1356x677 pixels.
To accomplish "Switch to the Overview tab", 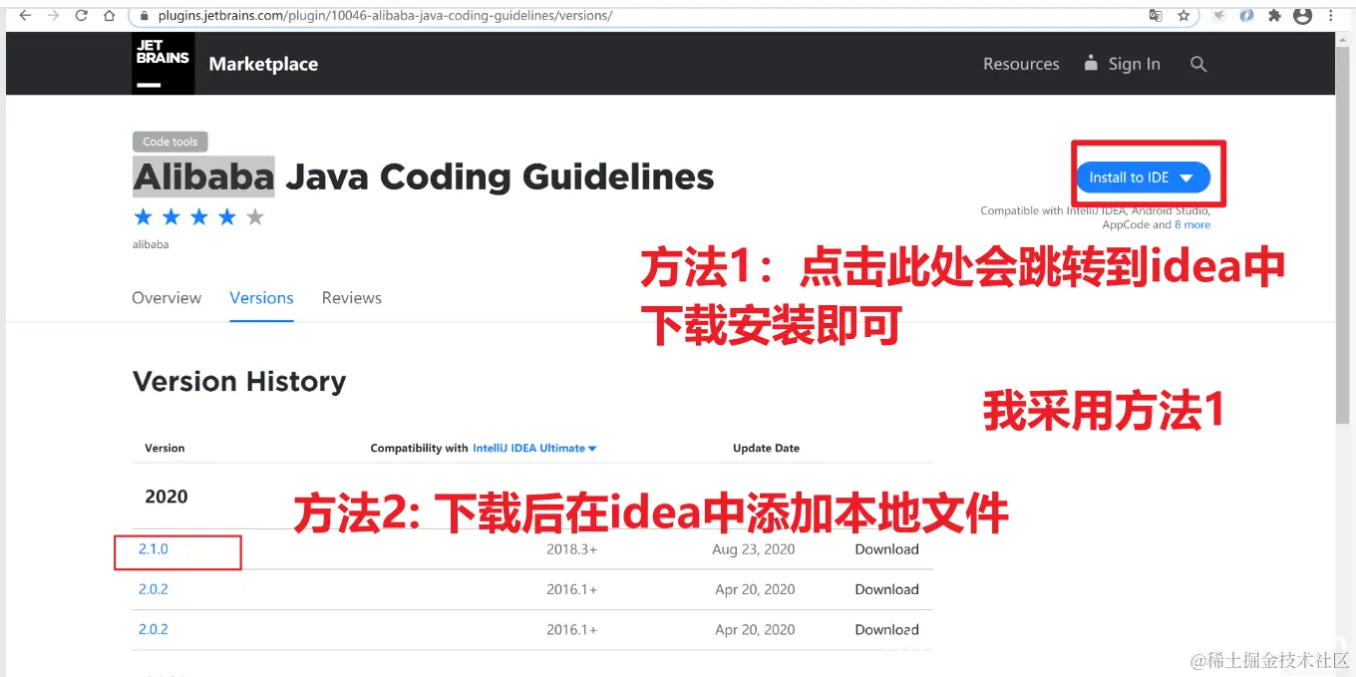I will 167,298.
